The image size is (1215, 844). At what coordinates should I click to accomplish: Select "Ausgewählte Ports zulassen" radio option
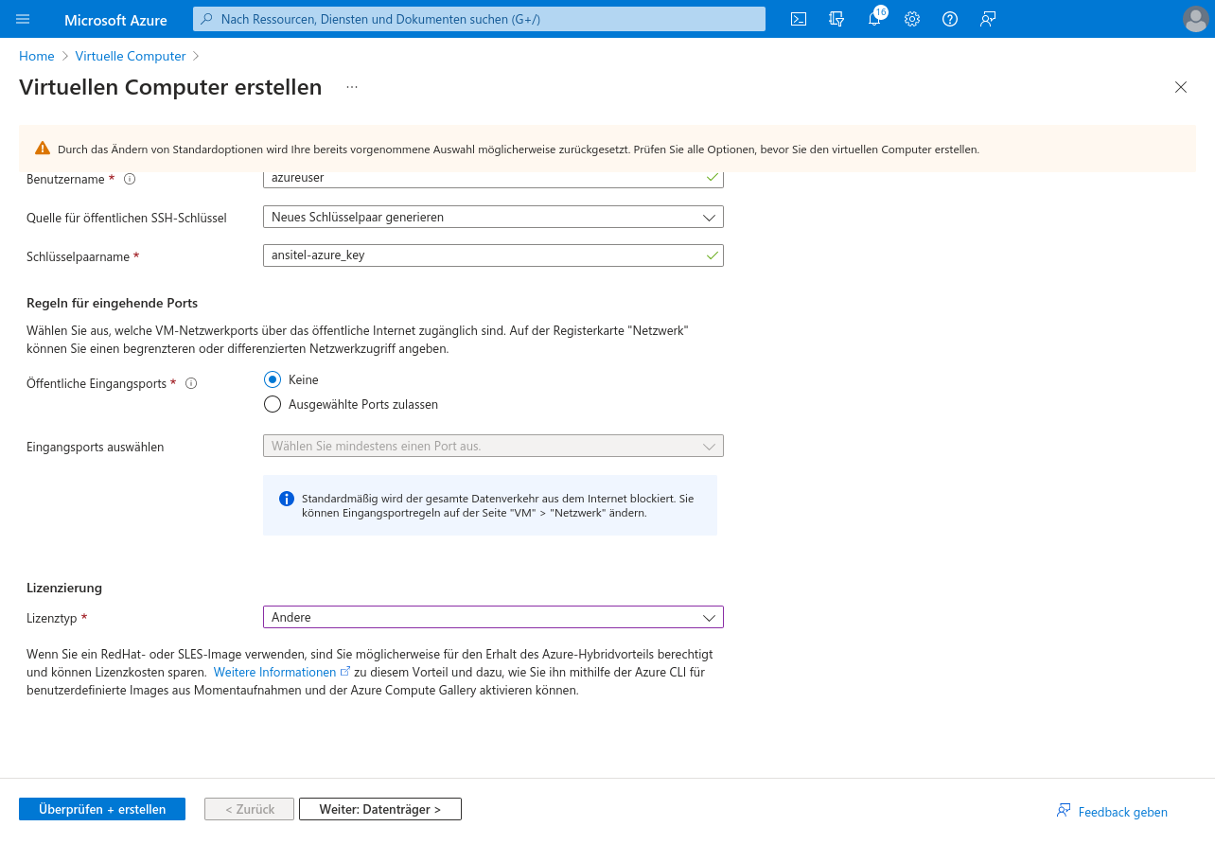(x=273, y=404)
